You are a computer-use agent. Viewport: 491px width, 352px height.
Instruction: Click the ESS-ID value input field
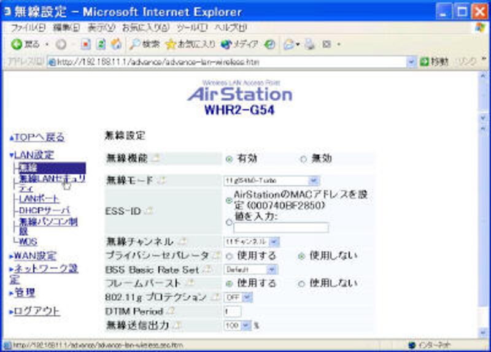click(x=281, y=228)
